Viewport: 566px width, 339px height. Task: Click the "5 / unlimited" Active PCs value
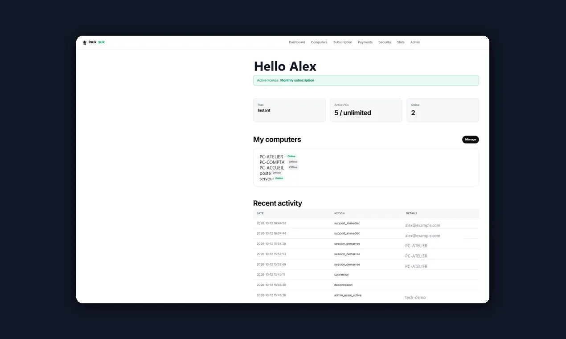tap(353, 113)
